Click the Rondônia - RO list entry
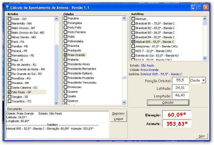Image resolution: width=214 pixels, height=145 pixels. coord(21,78)
